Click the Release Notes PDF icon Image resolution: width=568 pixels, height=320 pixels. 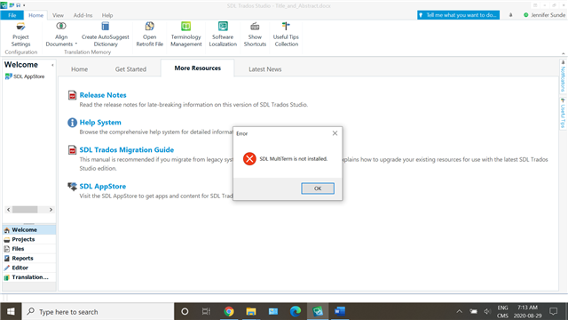coord(72,95)
